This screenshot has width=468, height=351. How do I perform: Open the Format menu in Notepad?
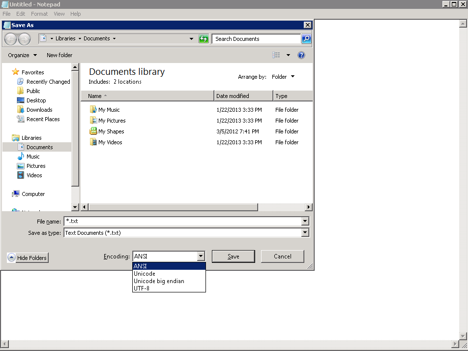[39, 14]
